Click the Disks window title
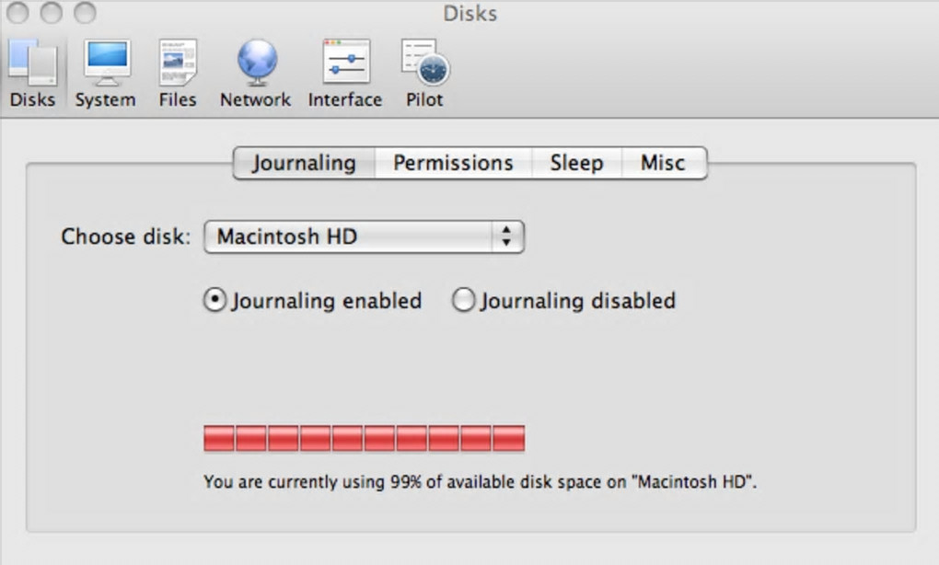The width and height of the screenshot is (939, 565). click(469, 13)
